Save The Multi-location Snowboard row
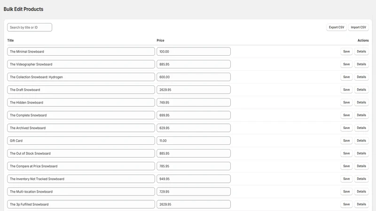Viewport: 376px width, 211px height. (346, 191)
